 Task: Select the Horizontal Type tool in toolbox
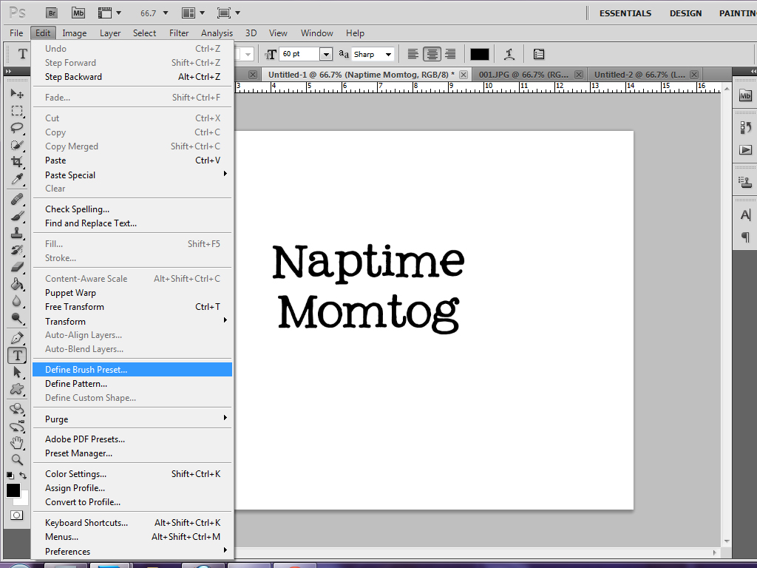(x=17, y=356)
